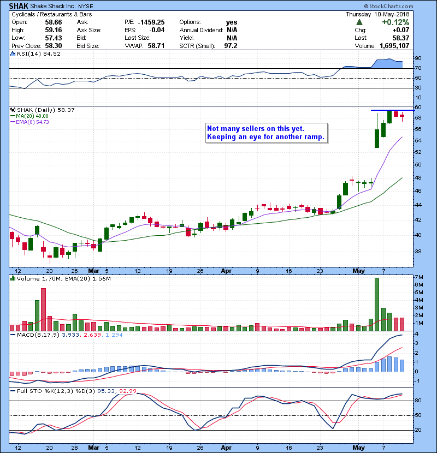
Task: Click the VWAP value 58.71
Action: (x=156, y=46)
